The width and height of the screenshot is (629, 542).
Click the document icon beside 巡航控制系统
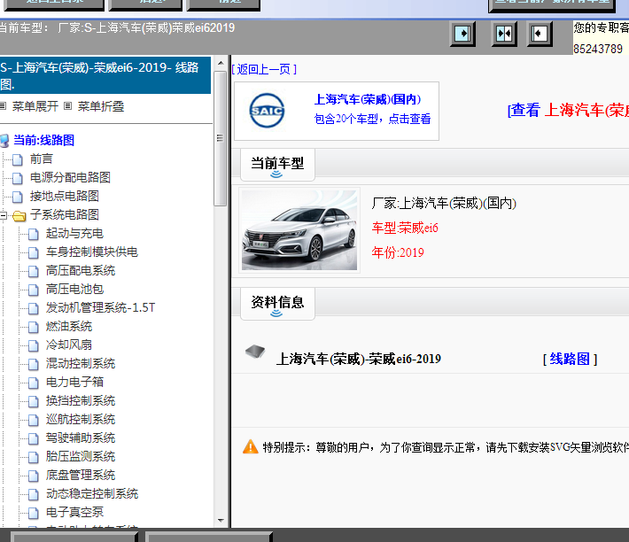34,420
